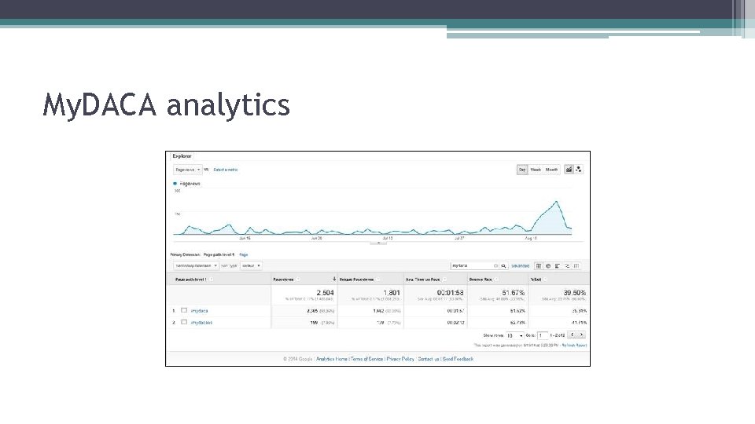Image resolution: width=755 pixels, height=424 pixels.
Task: Click Refresh Report link
Action: 574,345
